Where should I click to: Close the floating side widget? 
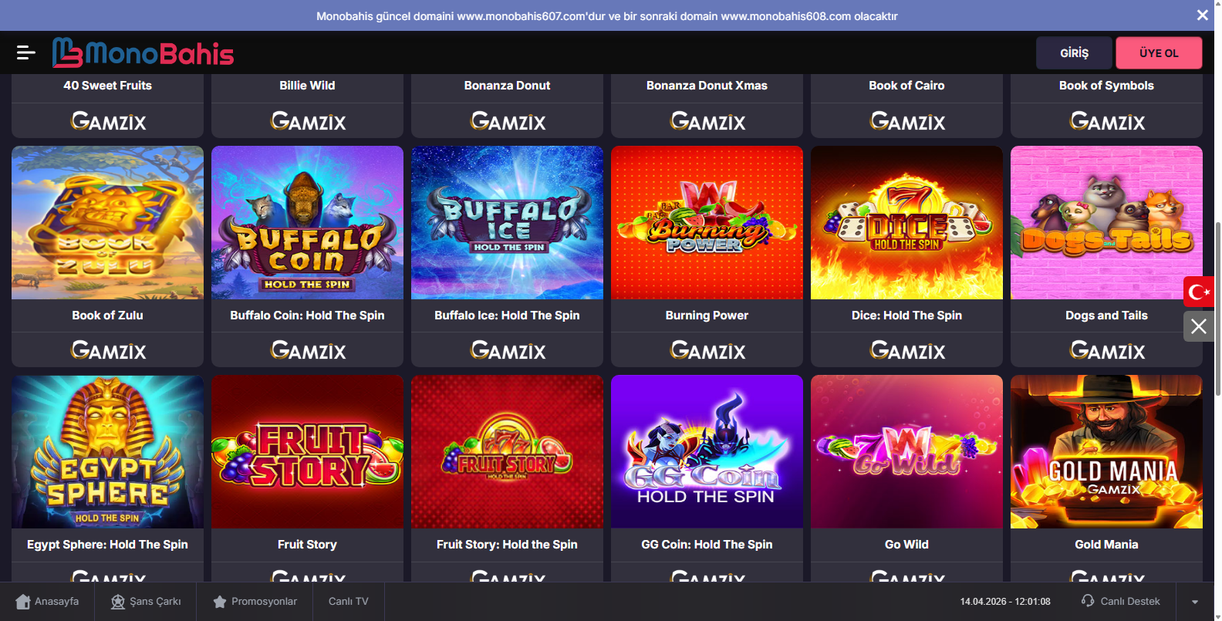point(1199,326)
